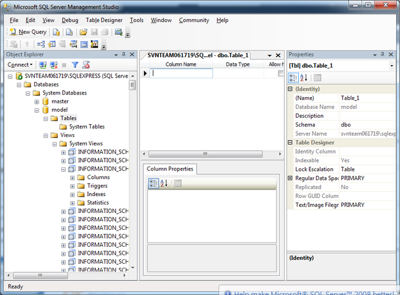Click the Save floppy disk icon

coord(94,32)
